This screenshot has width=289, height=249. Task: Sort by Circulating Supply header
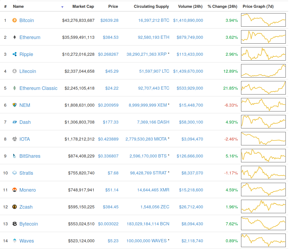coord(151,6)
